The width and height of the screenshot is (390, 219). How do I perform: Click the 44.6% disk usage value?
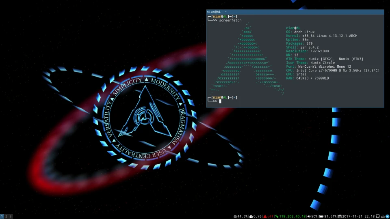coord(243,217)
